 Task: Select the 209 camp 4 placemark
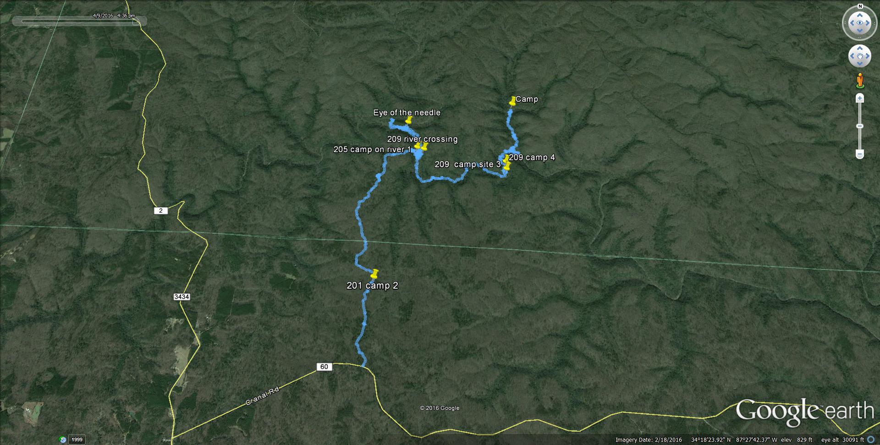(x=506, y=159)
